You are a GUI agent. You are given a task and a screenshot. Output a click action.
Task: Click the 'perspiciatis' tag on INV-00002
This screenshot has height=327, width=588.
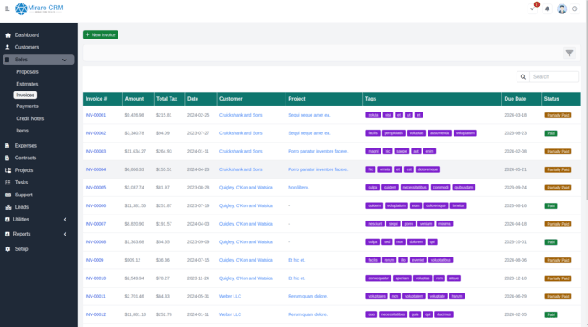coord(393,133)
